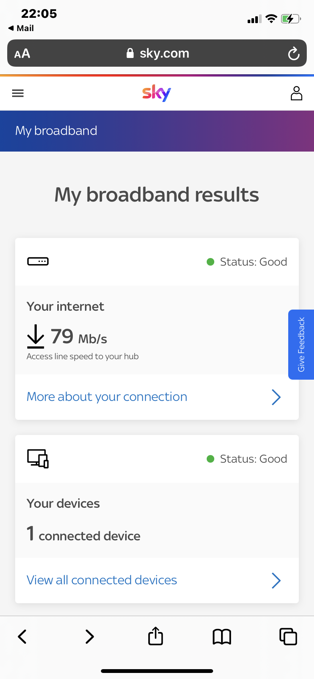Click the My broadband banner heading

tap(56, 131)
